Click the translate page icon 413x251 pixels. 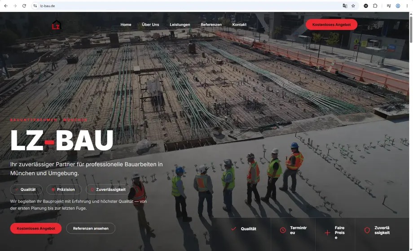coord(345,6)
